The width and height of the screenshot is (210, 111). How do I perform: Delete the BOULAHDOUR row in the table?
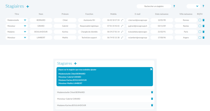point(203,32)
